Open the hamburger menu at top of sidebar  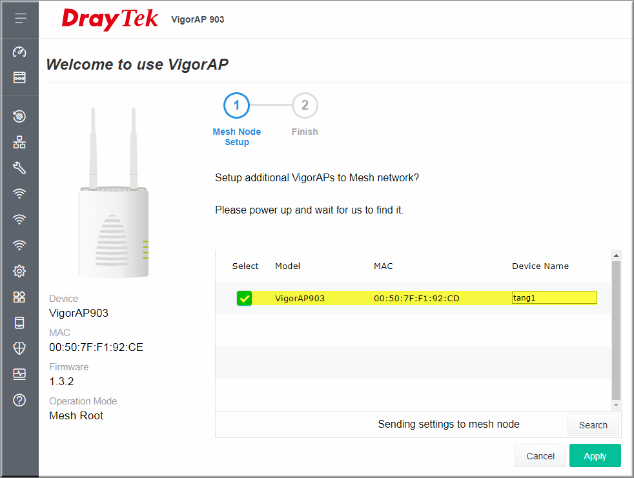pyautogui.click(x=20, y=18)
